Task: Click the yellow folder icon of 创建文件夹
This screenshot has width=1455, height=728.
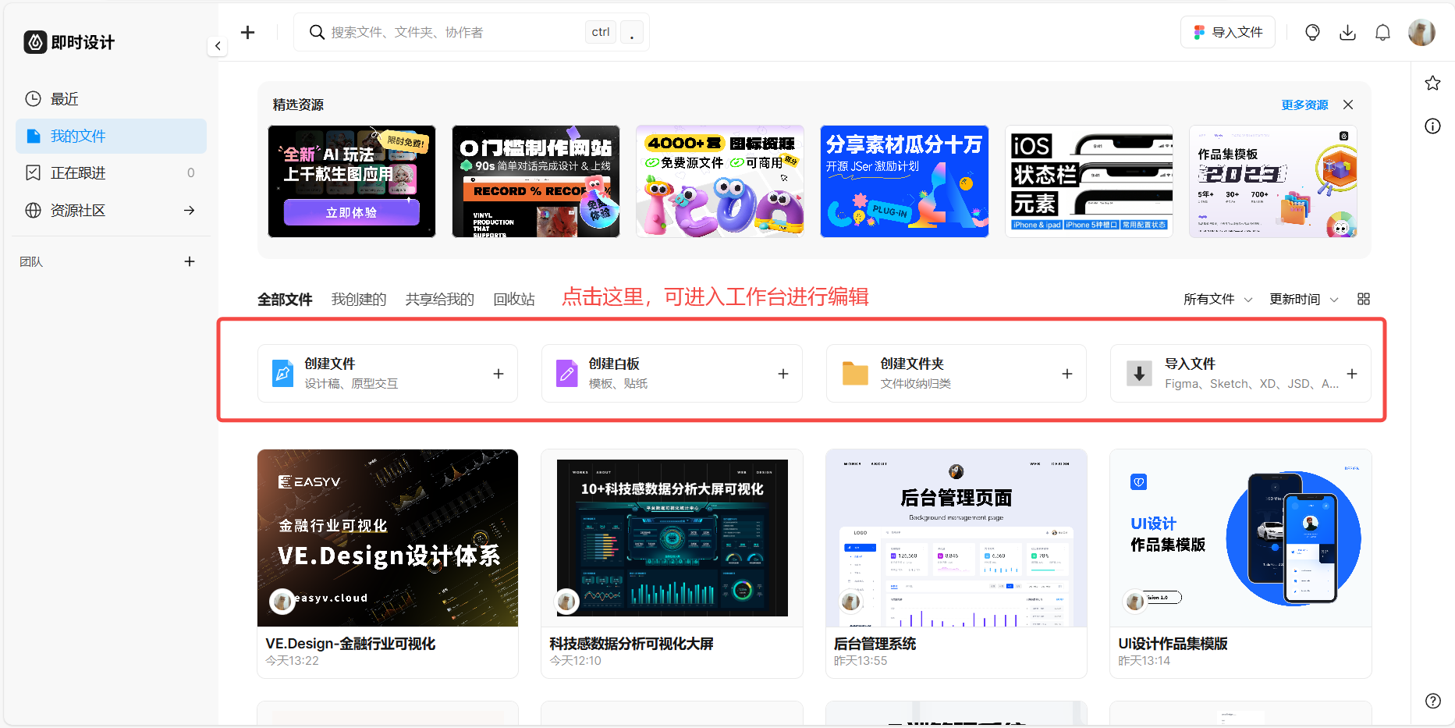Action: (x=855, y=374)
